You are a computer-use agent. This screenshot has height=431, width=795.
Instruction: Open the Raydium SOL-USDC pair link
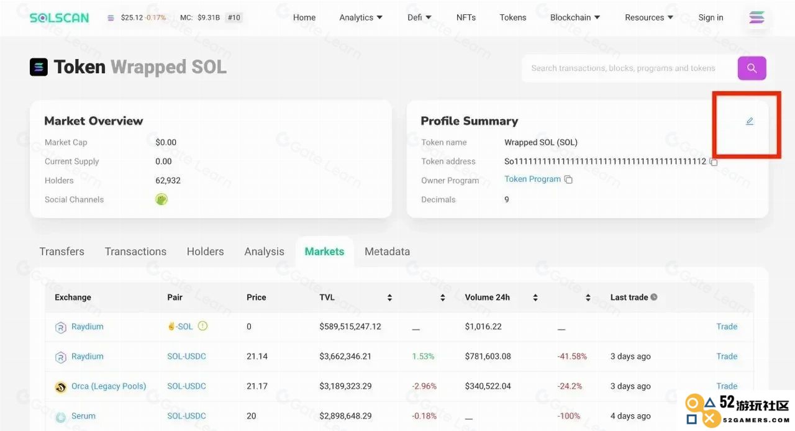pyautogui.click(x=186, y=356)
